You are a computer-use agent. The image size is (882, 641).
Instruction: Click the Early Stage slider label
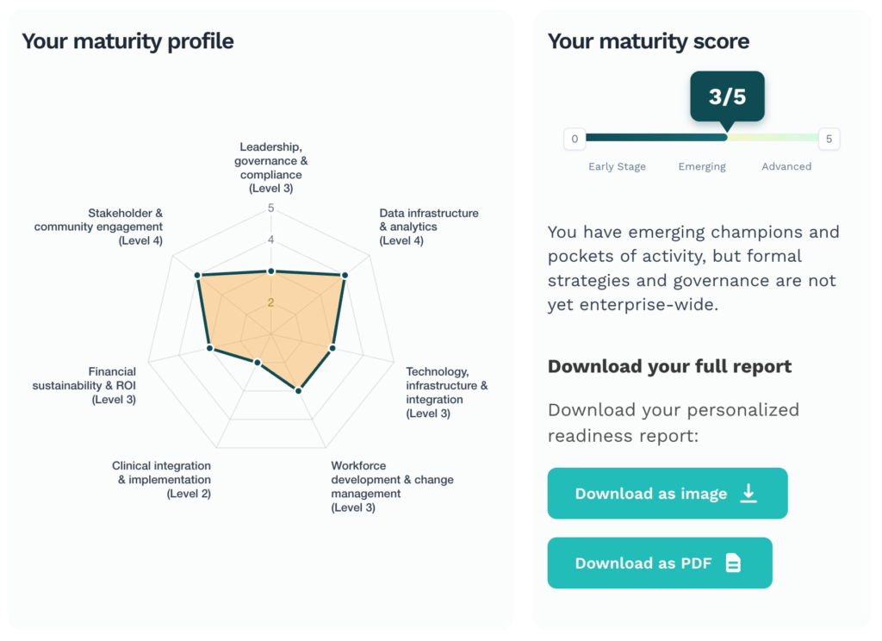617,166
